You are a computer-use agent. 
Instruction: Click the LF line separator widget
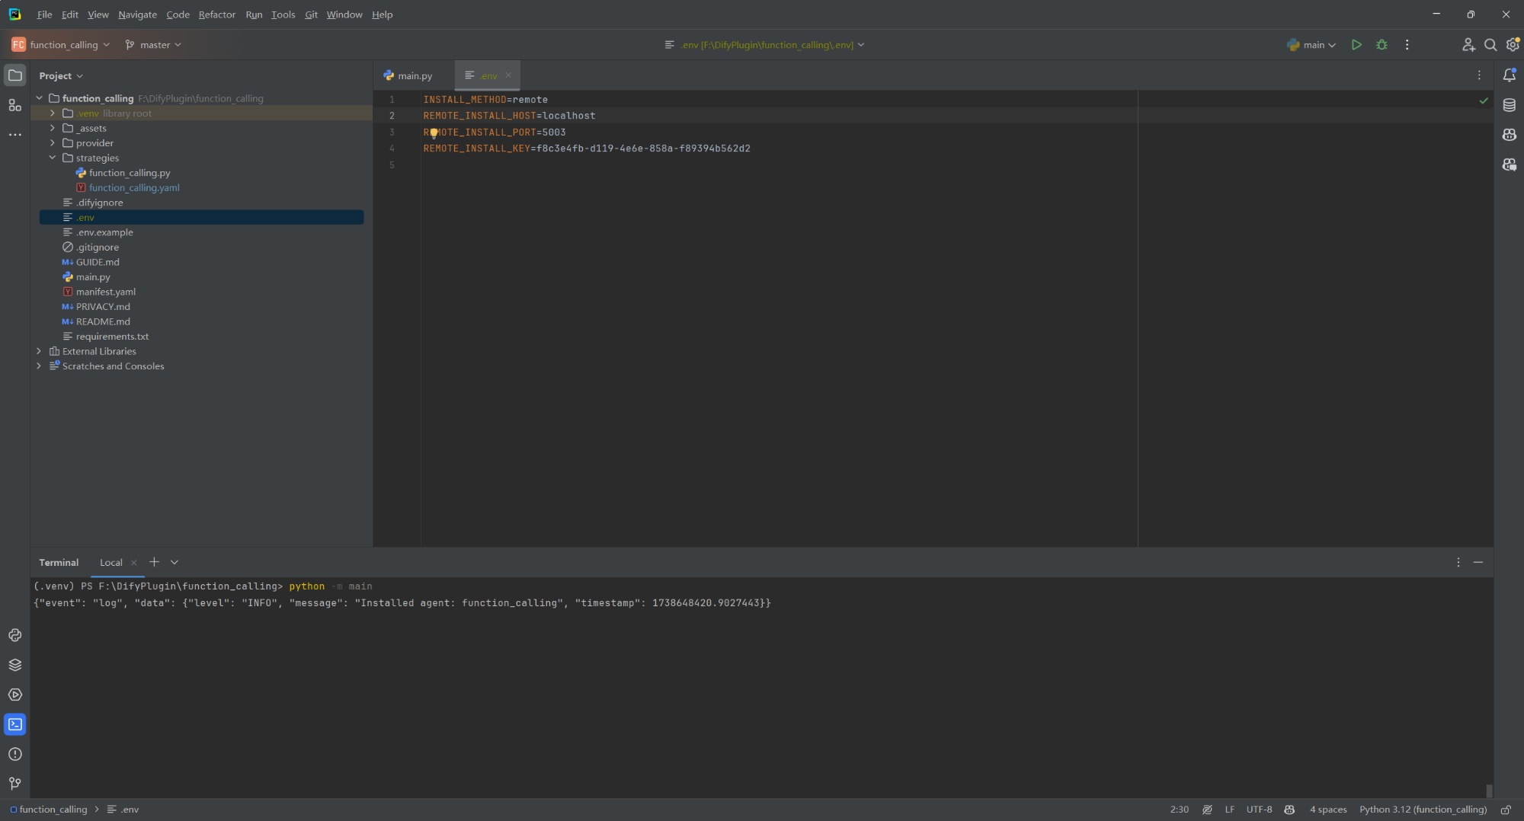[x=1229, y=810]
